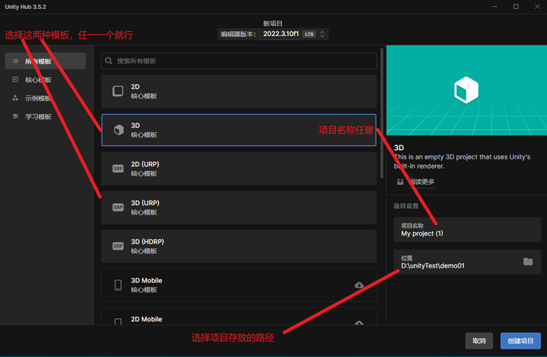Image resolution: width=547 pixels, height=357 pixels.
Task: Click the SRP badge beside 2D (URP)
Action: [118, 169]
